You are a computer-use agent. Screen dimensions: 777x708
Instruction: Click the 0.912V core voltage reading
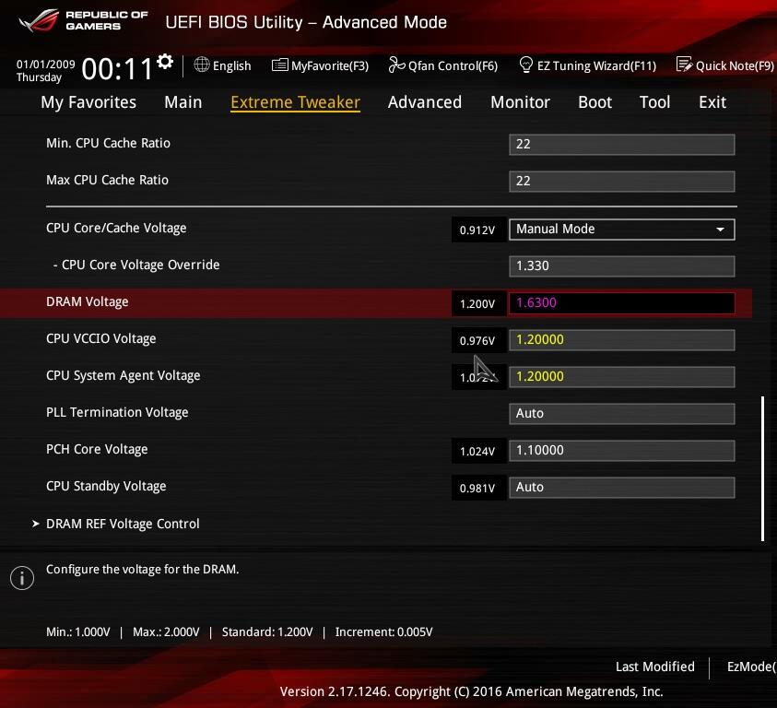pyautogui.click(x=477, y=230)
